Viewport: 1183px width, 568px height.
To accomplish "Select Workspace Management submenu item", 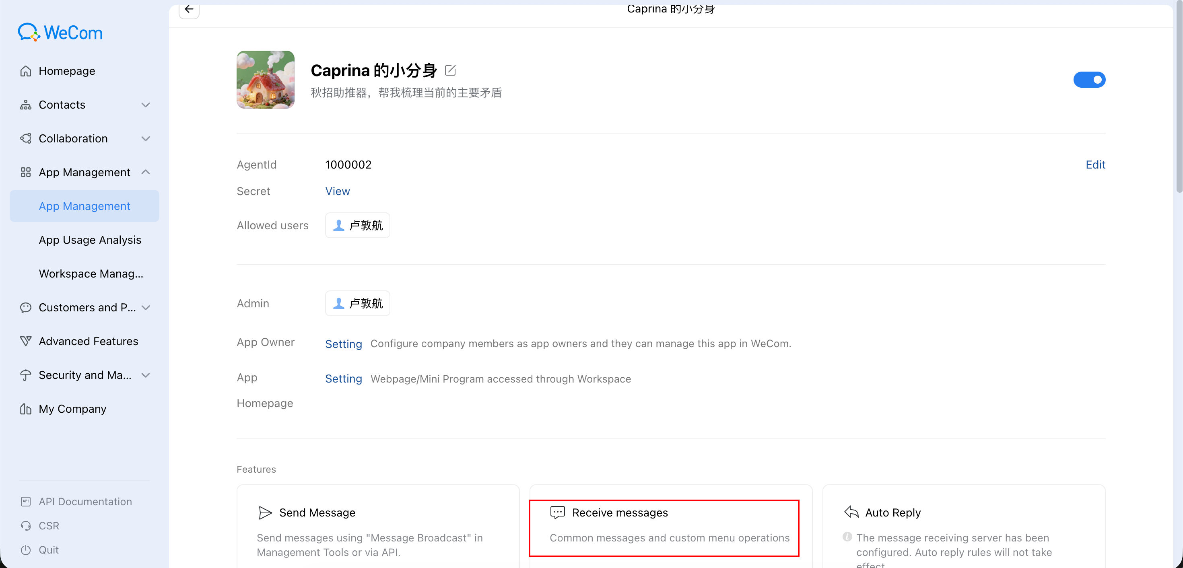I will (91, 274).
